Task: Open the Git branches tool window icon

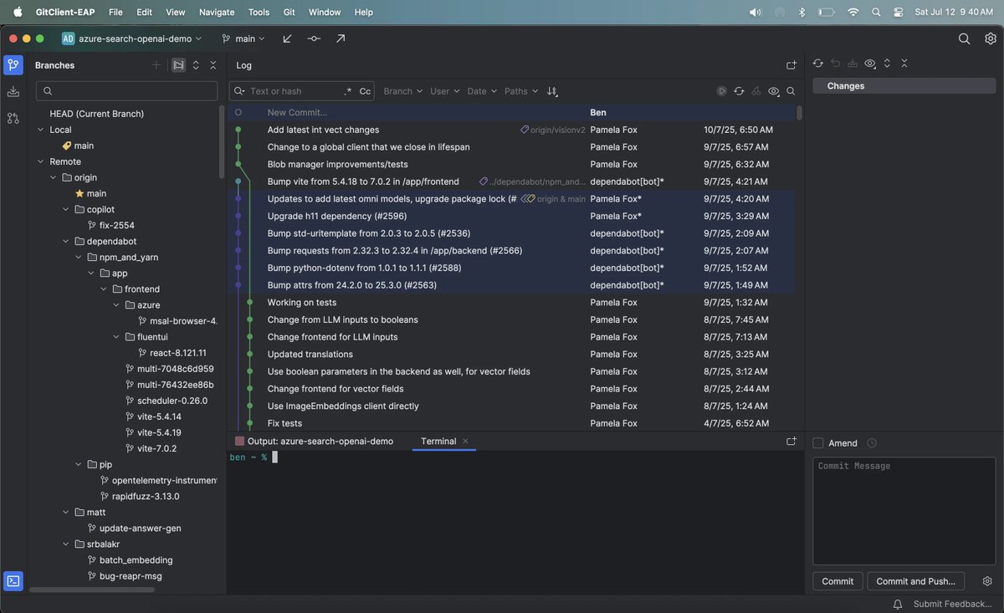Action: tap(13, 65)
